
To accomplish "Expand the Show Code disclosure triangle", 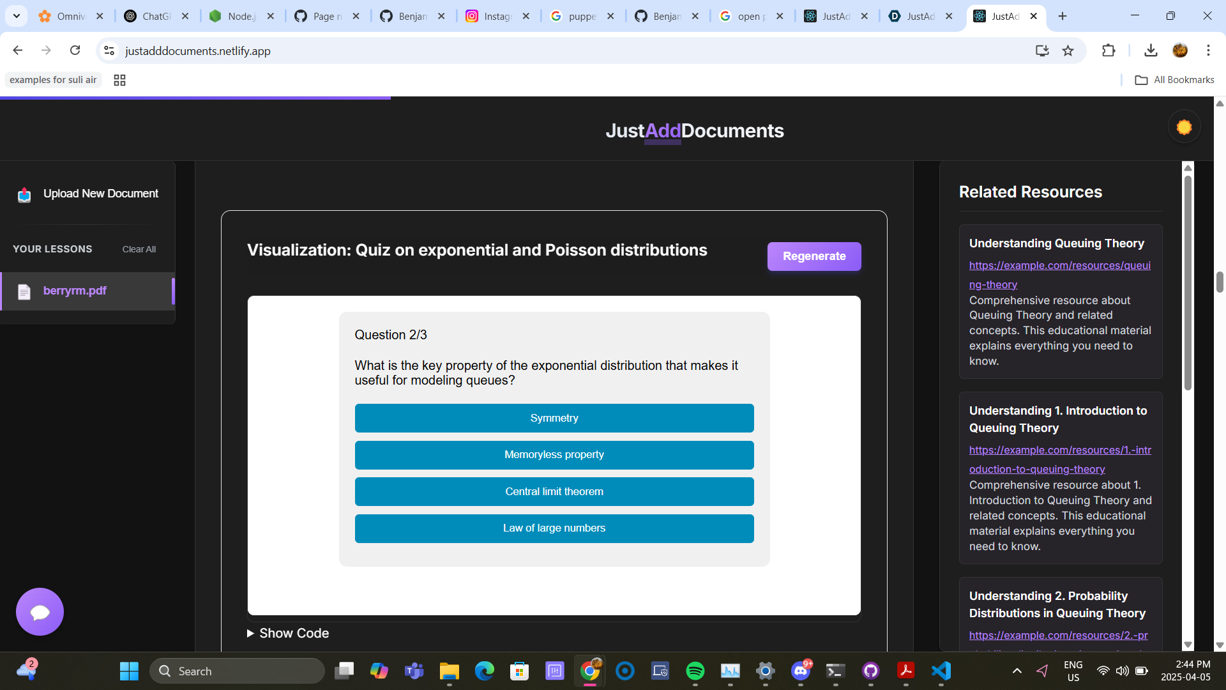I will (250, 633).
